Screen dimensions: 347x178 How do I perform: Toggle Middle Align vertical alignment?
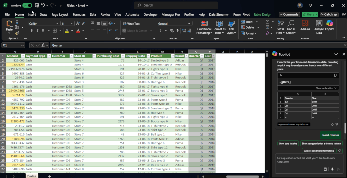tap(98, 23)
